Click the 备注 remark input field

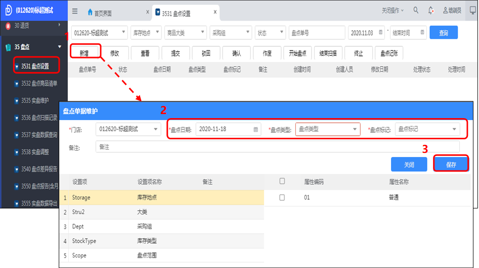(x=277, y=147)
